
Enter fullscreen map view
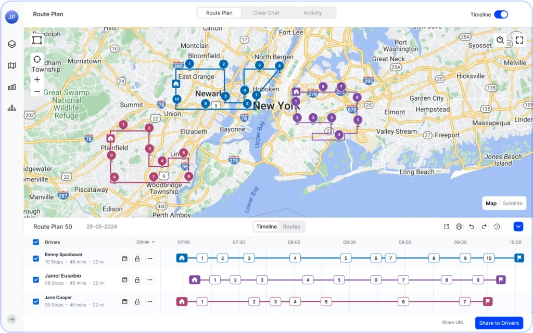[519, 40]
